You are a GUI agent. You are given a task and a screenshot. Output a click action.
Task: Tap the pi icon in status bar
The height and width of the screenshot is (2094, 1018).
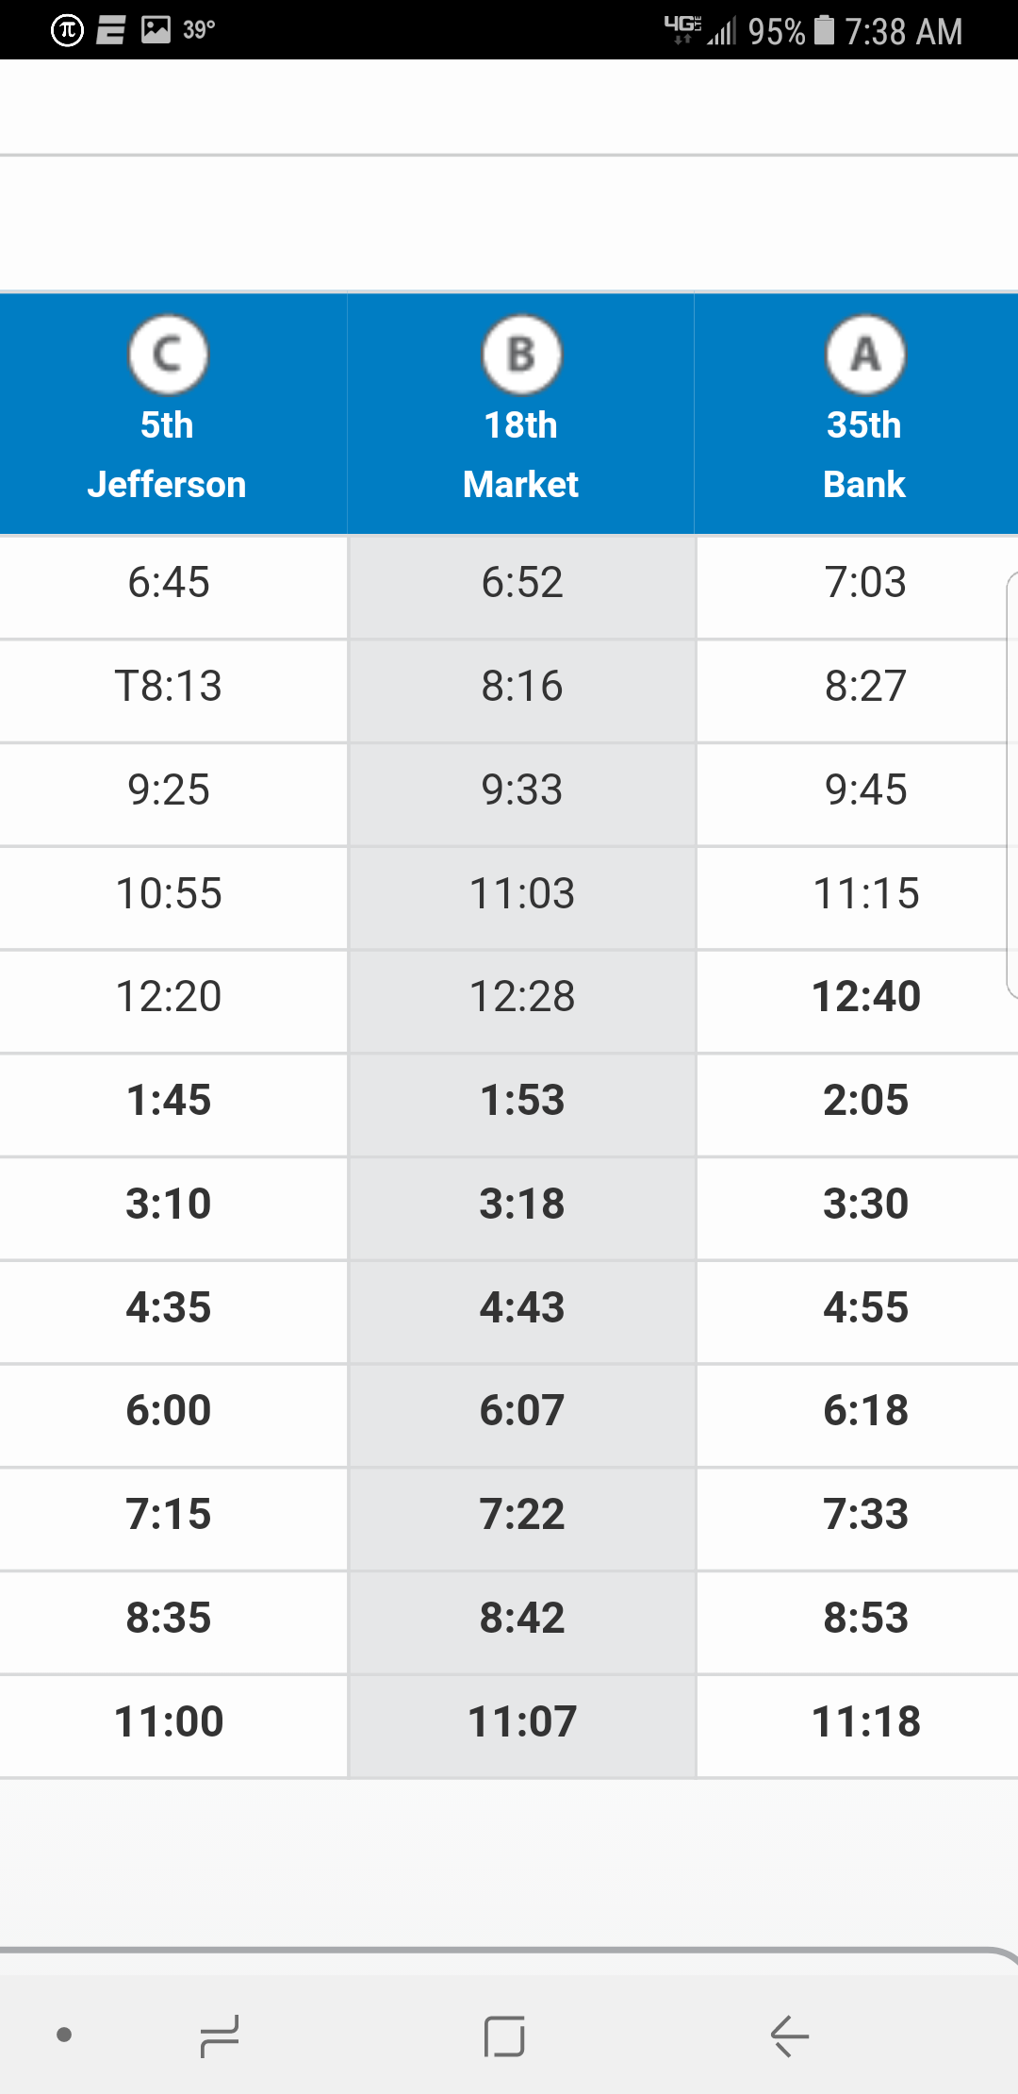coord(67,30)
